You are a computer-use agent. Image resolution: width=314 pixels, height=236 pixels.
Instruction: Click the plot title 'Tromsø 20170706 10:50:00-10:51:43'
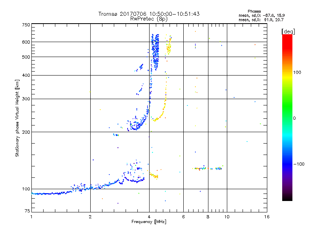[149, 14]
